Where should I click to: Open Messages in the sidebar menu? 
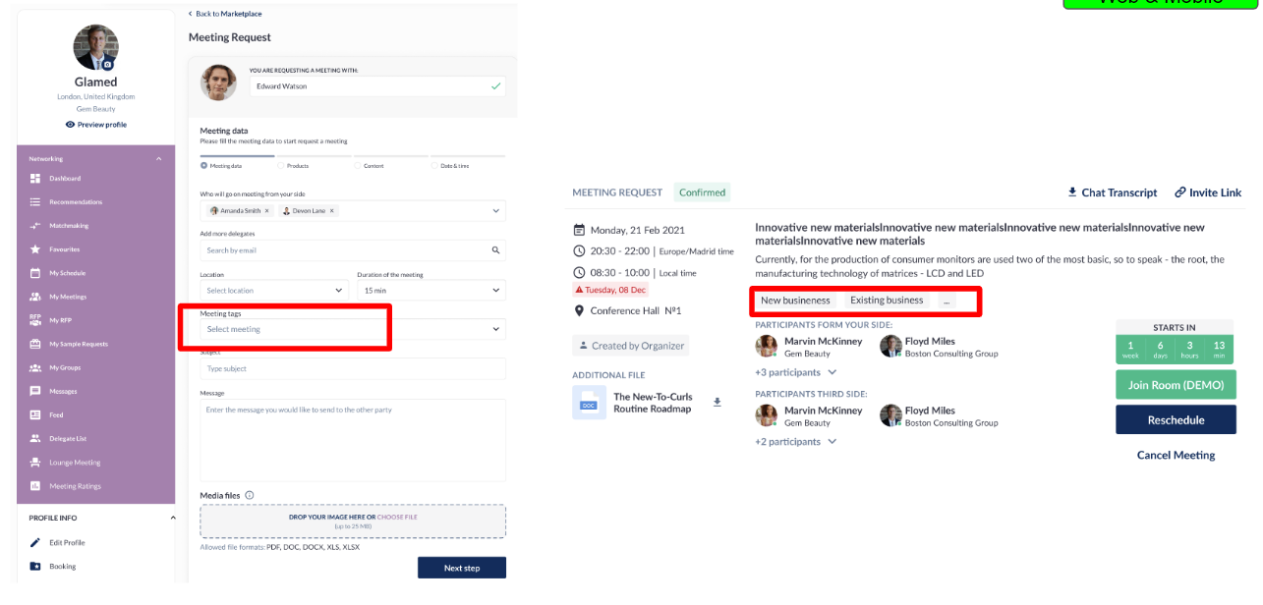(63, 392)
